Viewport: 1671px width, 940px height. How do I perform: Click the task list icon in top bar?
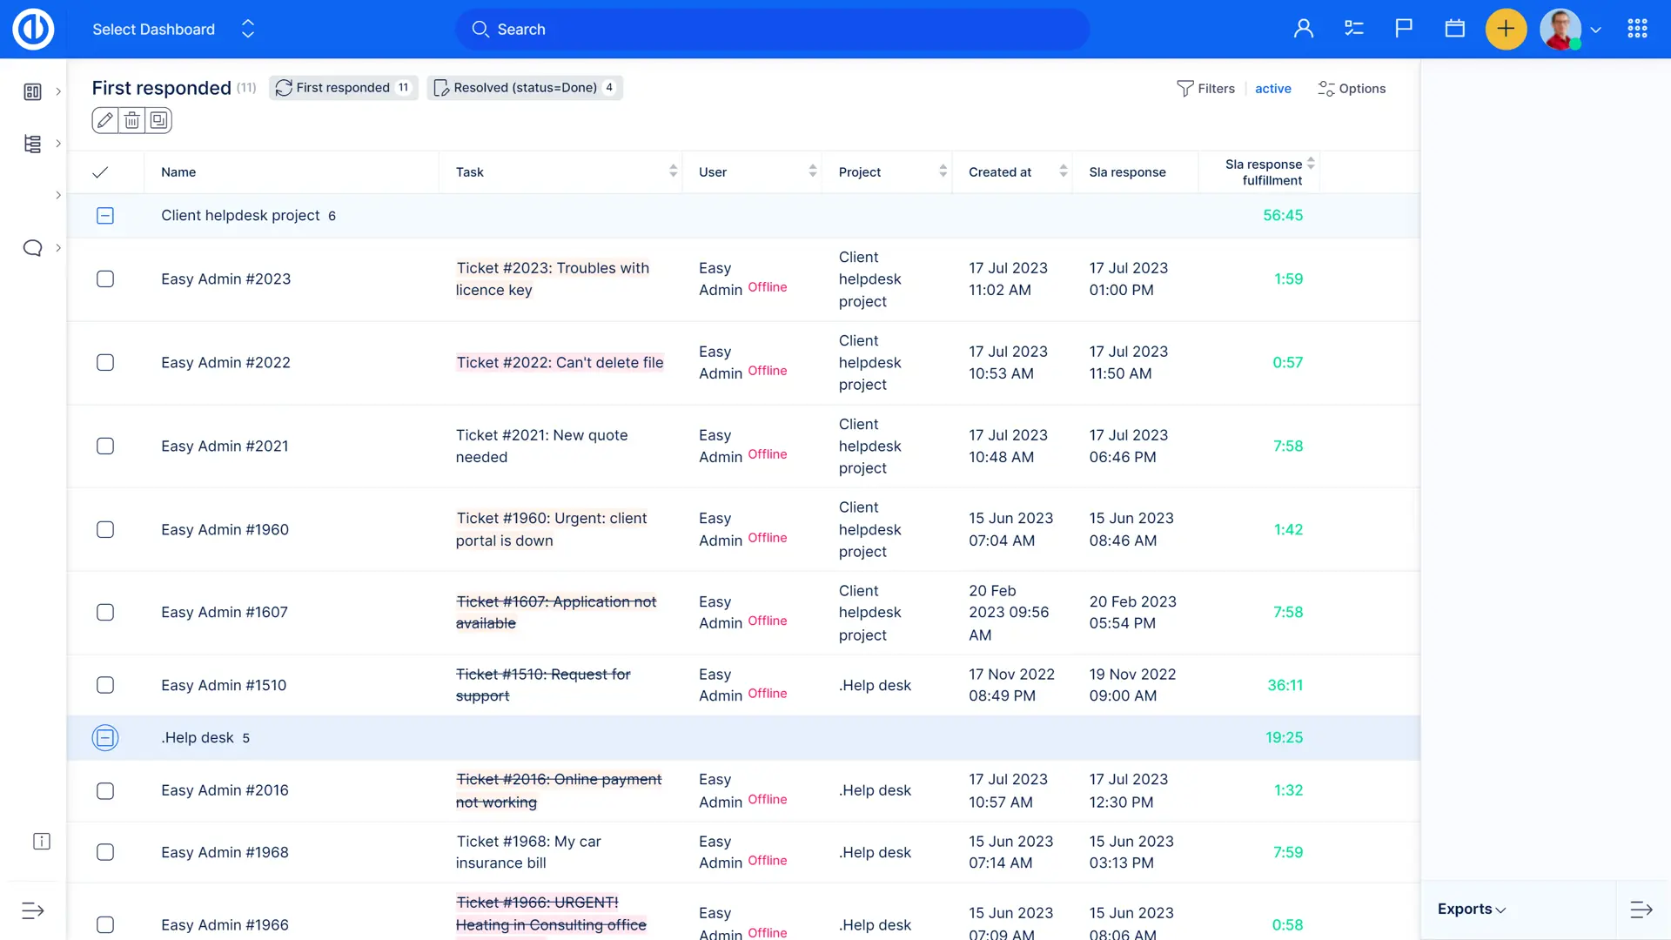pos(1353,29)
